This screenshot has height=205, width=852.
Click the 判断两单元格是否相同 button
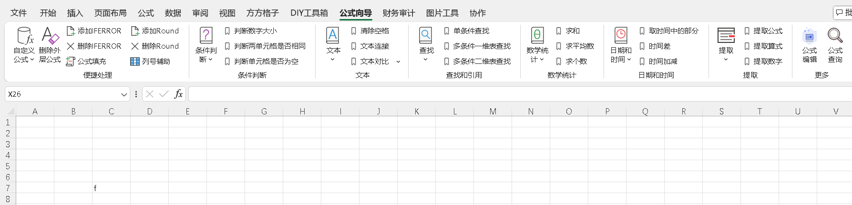[265, 46]
